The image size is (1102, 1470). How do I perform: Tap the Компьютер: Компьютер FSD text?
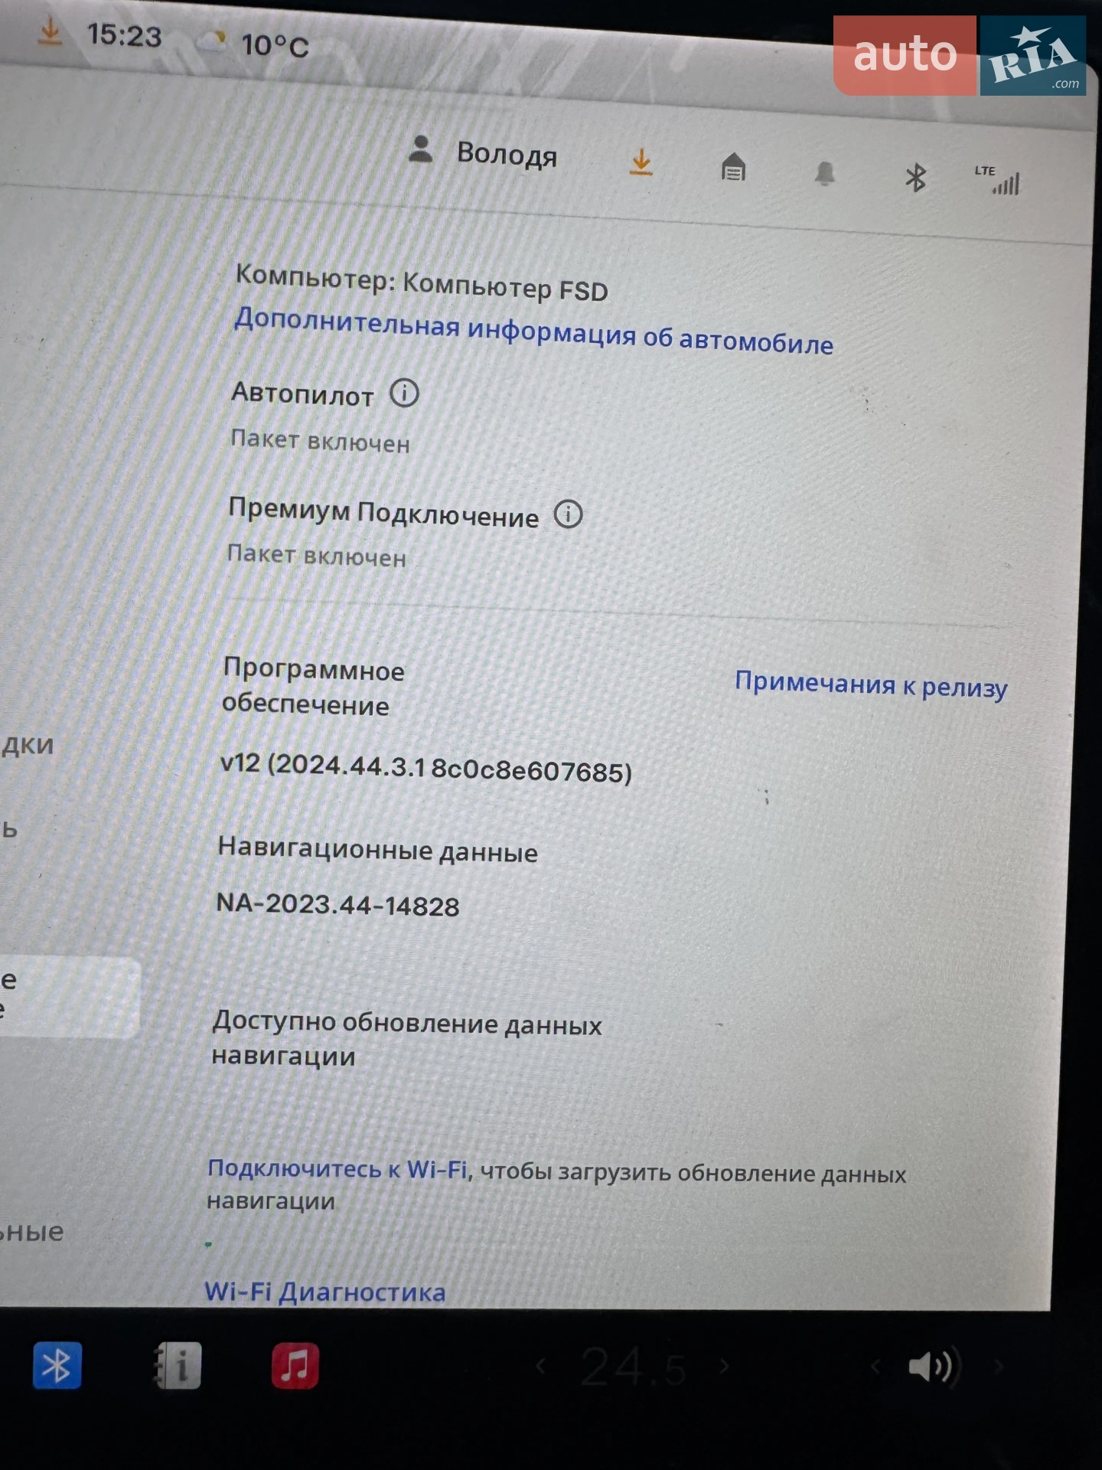[422, 283]
